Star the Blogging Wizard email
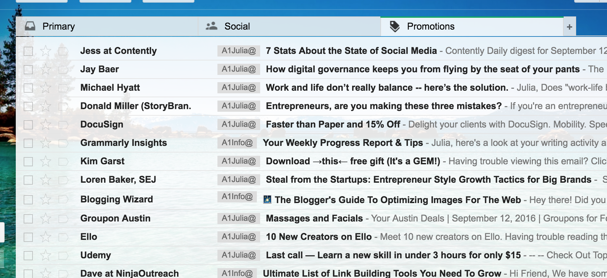Viewport: 607px width, 278px height. point(46,199)
